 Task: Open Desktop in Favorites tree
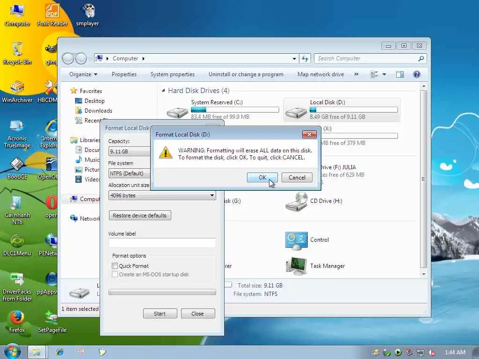[x=94, y=101]
